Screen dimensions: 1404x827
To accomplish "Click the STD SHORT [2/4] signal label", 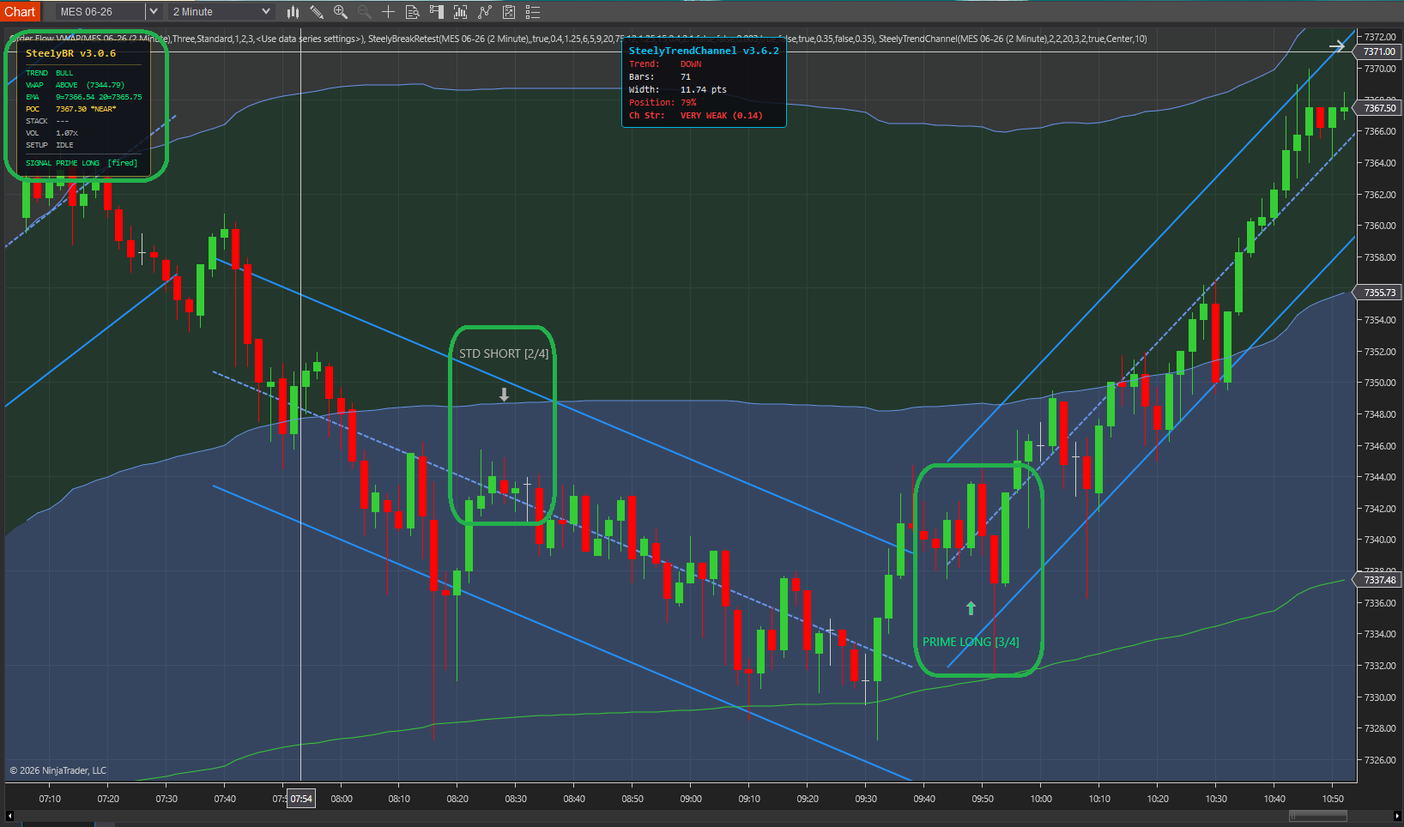I will pos(504,353).
